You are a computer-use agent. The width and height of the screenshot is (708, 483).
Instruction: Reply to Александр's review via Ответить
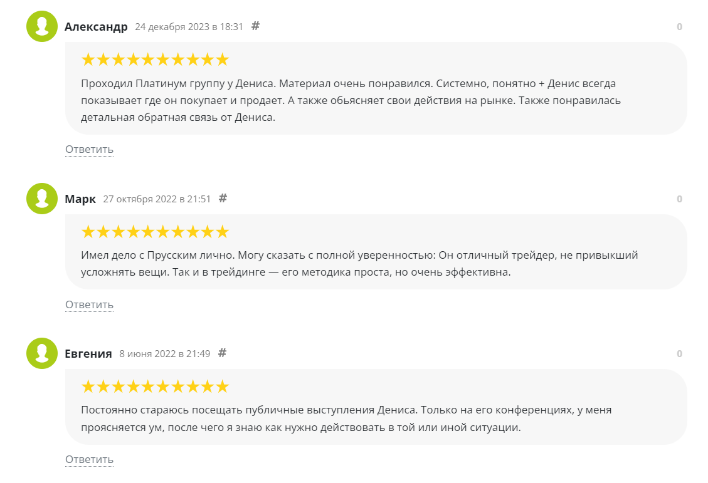pos(89,149)
